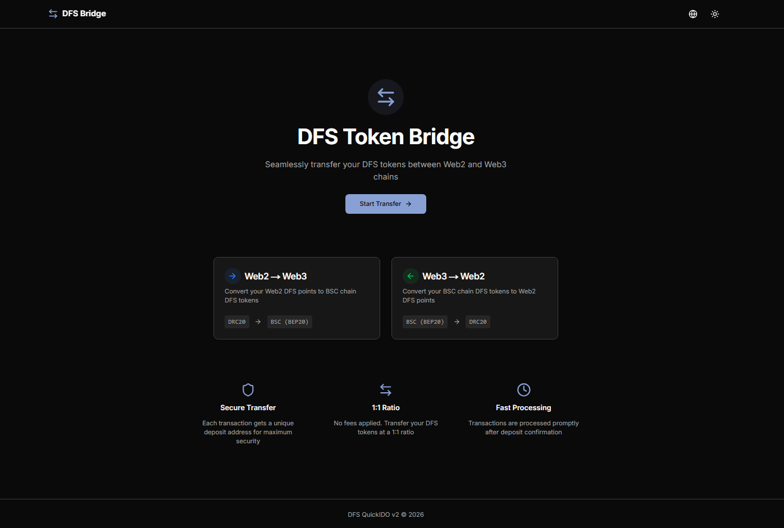Toggle light theme with the sun icon
The width and height of the screenshot is (784, 528).
[x=715, y=14]
